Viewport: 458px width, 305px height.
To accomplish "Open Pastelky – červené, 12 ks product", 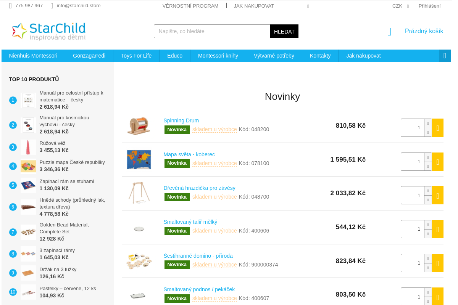I will pos(68,289).
